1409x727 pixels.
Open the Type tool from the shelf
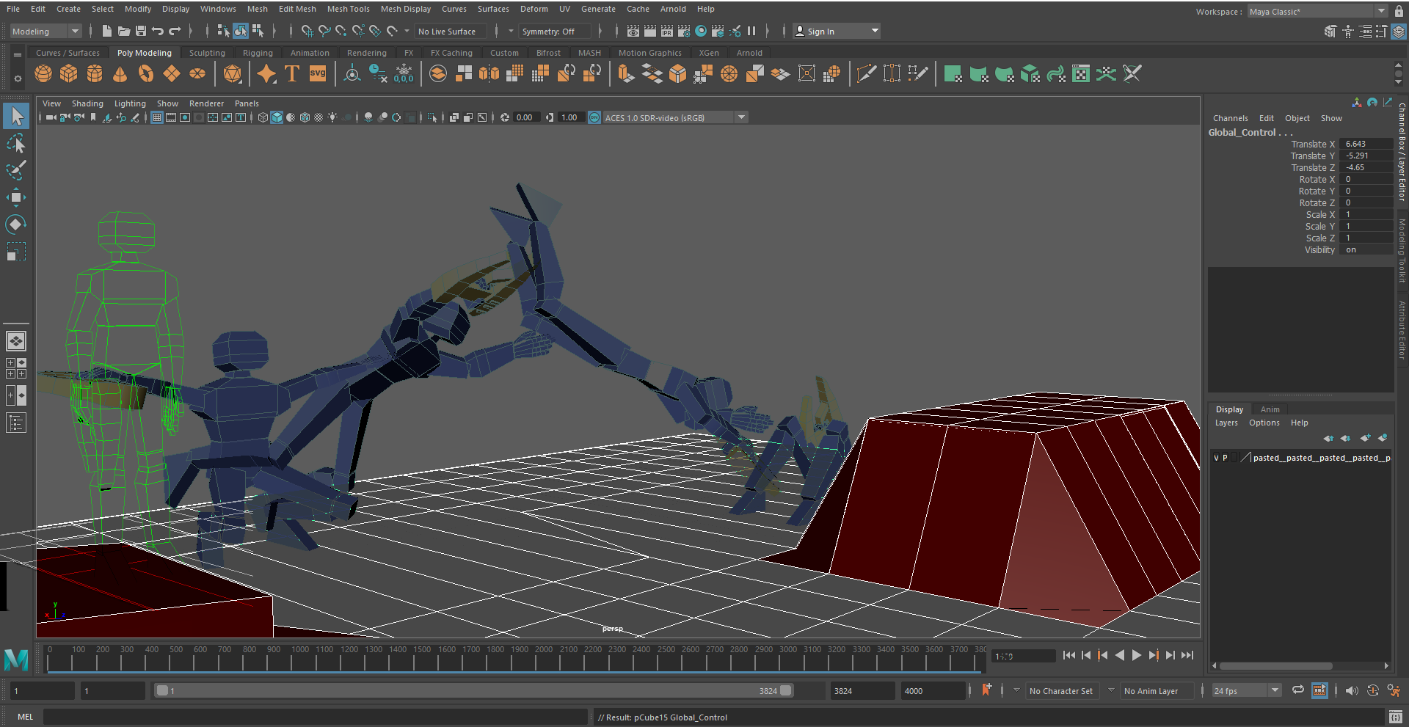(291, 73)
